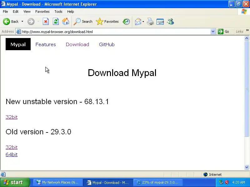This screenshot has height=187, width=250.
Task: Open the Edit menu
Action: [x=16, y=12]
